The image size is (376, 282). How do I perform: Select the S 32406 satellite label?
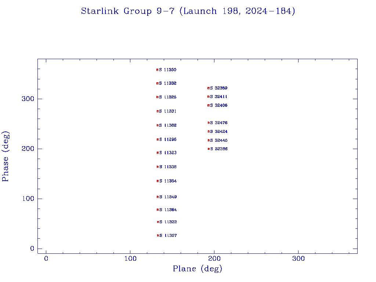pyautogui.click(x=219, y=105)
